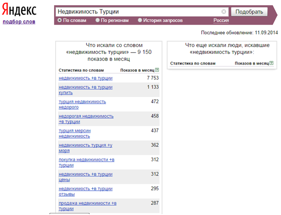Viewport: 281px width, 215px height.
Task: Click right panel 'Статистика по словам' header
Action: [x=193, y=63]
